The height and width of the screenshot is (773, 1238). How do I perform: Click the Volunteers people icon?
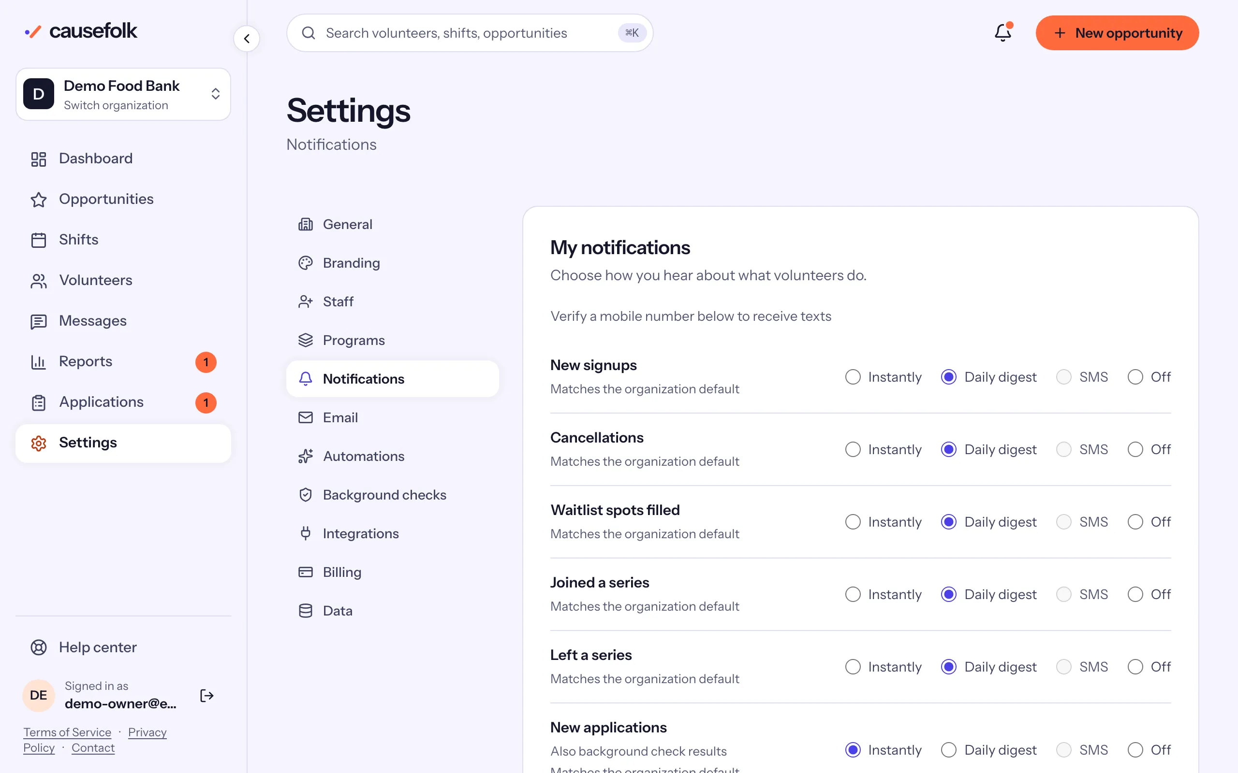[38, 281]
